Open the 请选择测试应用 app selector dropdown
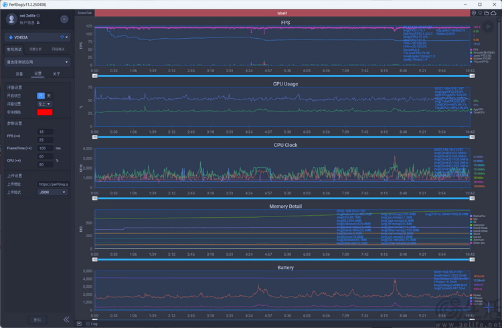502x328 pixels. coord(37,62)
